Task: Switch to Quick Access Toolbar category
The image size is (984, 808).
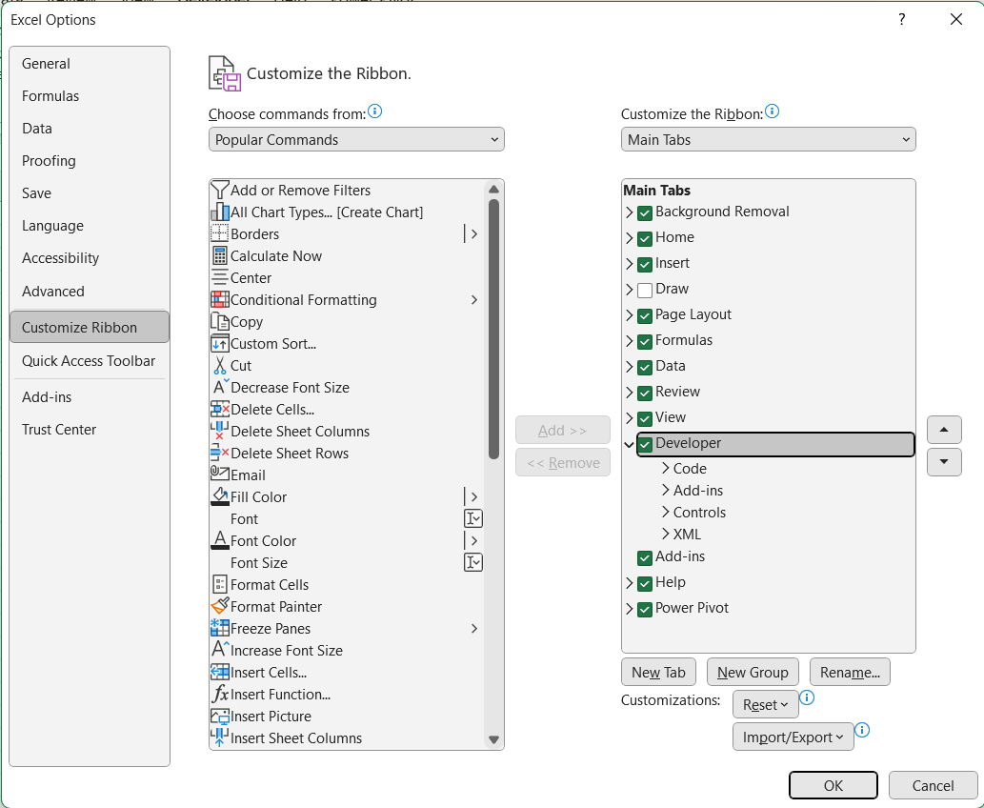Action: coord(90,361)
